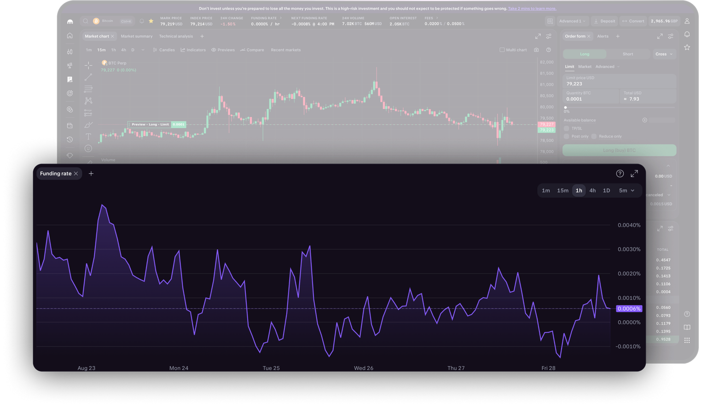This screenshot has width=707, height=407.
Task: Open the Cross margin dropdown
Action: [x=664, y=54]
